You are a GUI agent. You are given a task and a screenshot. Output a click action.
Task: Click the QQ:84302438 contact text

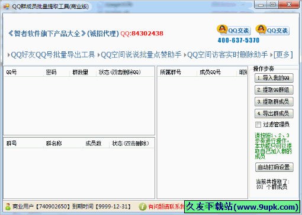(x=142, y=34)
